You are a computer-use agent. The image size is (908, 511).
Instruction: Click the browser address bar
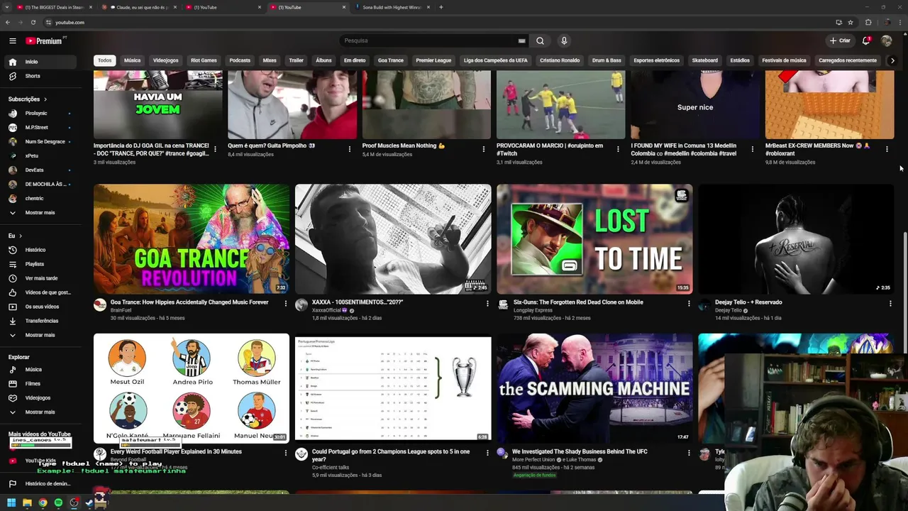[x=440, y=22]
